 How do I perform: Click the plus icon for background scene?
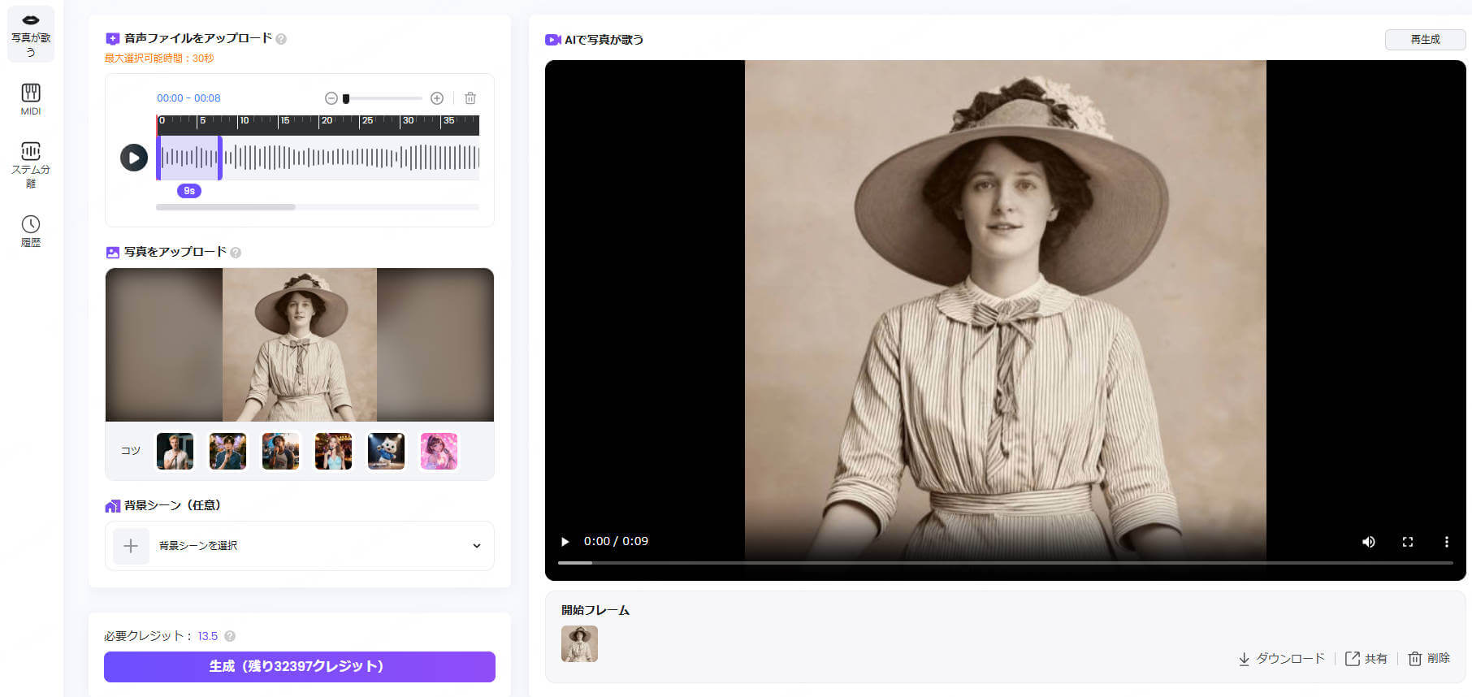pos(131,546)
